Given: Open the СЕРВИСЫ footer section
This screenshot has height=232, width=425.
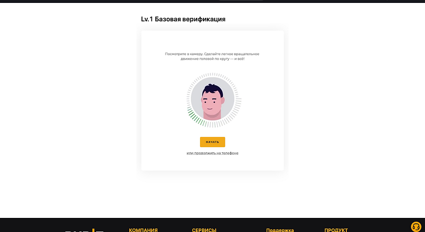Looking at the screenshot, I should pyautogui.click(x=204, y=230).
